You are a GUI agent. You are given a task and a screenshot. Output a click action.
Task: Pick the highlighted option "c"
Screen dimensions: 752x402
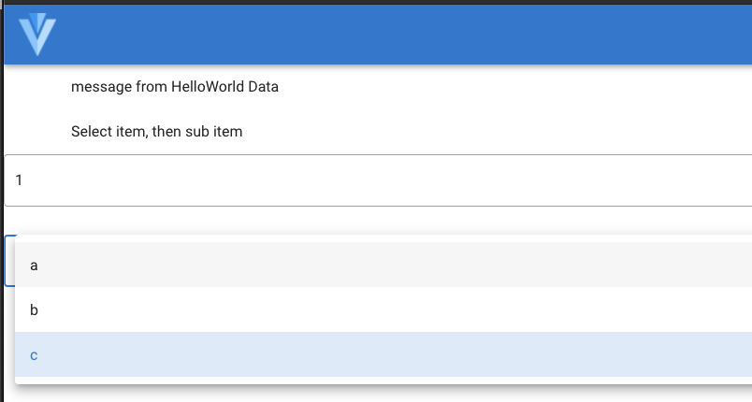[x=383, y=354]
